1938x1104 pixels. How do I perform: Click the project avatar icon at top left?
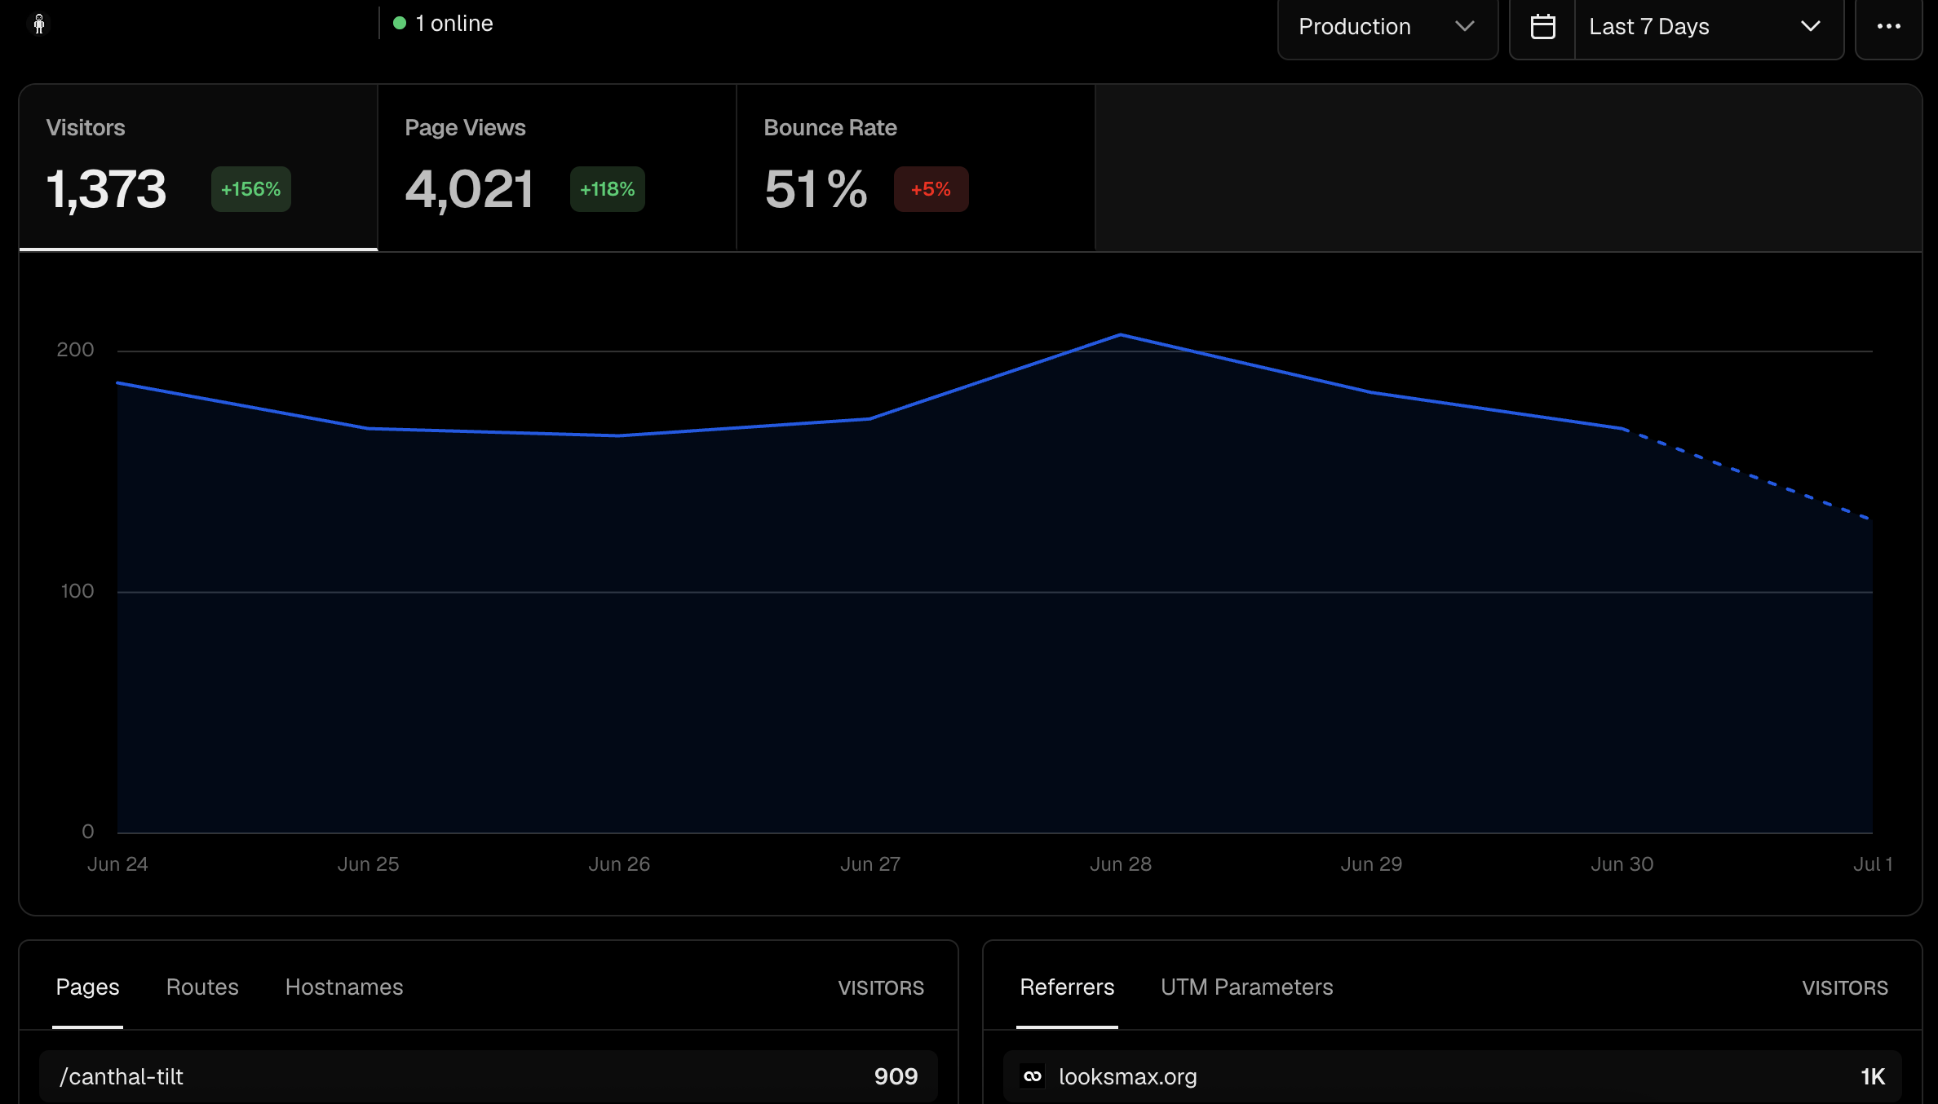click(38, 24)
